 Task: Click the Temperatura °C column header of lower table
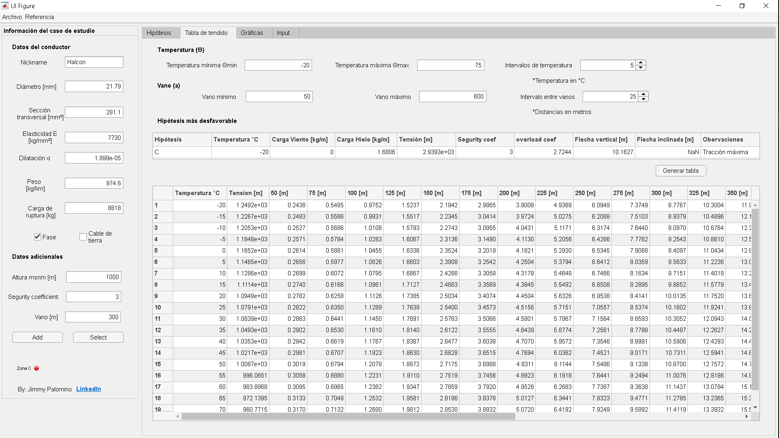pos(200,193)
